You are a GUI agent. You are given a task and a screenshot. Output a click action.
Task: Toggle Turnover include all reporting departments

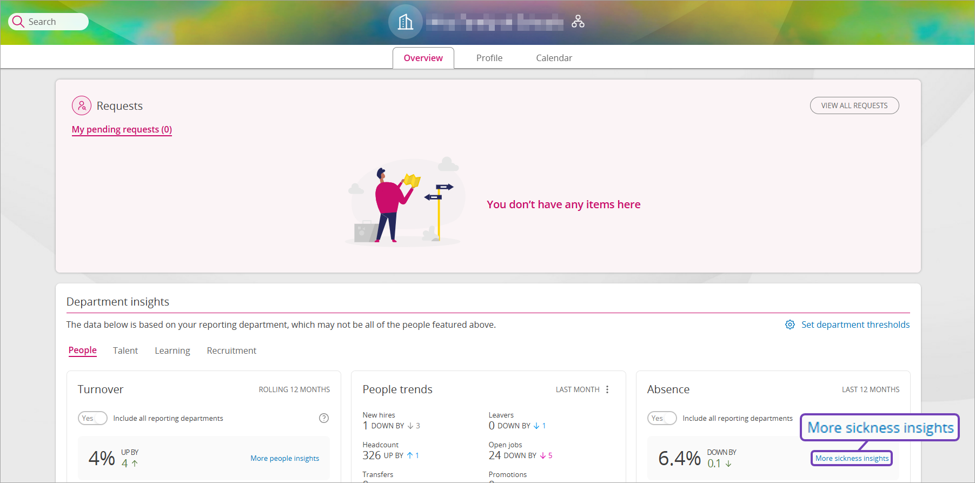(x=92, y=418)
